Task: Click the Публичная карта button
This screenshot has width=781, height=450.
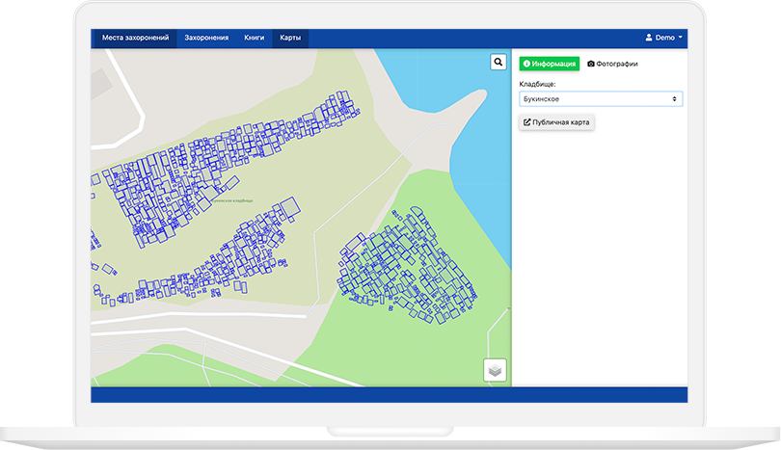Action: pyautogui.click(x=556, y=122)
